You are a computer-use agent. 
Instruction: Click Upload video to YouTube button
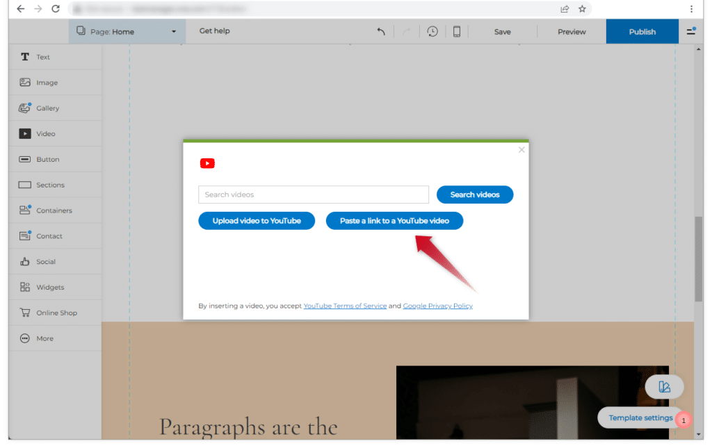click(257, 221)
